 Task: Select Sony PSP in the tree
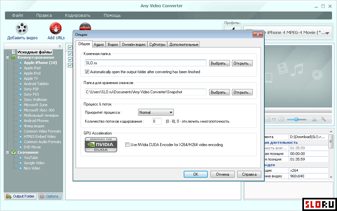pyautogui.click(x=31, y=89)
